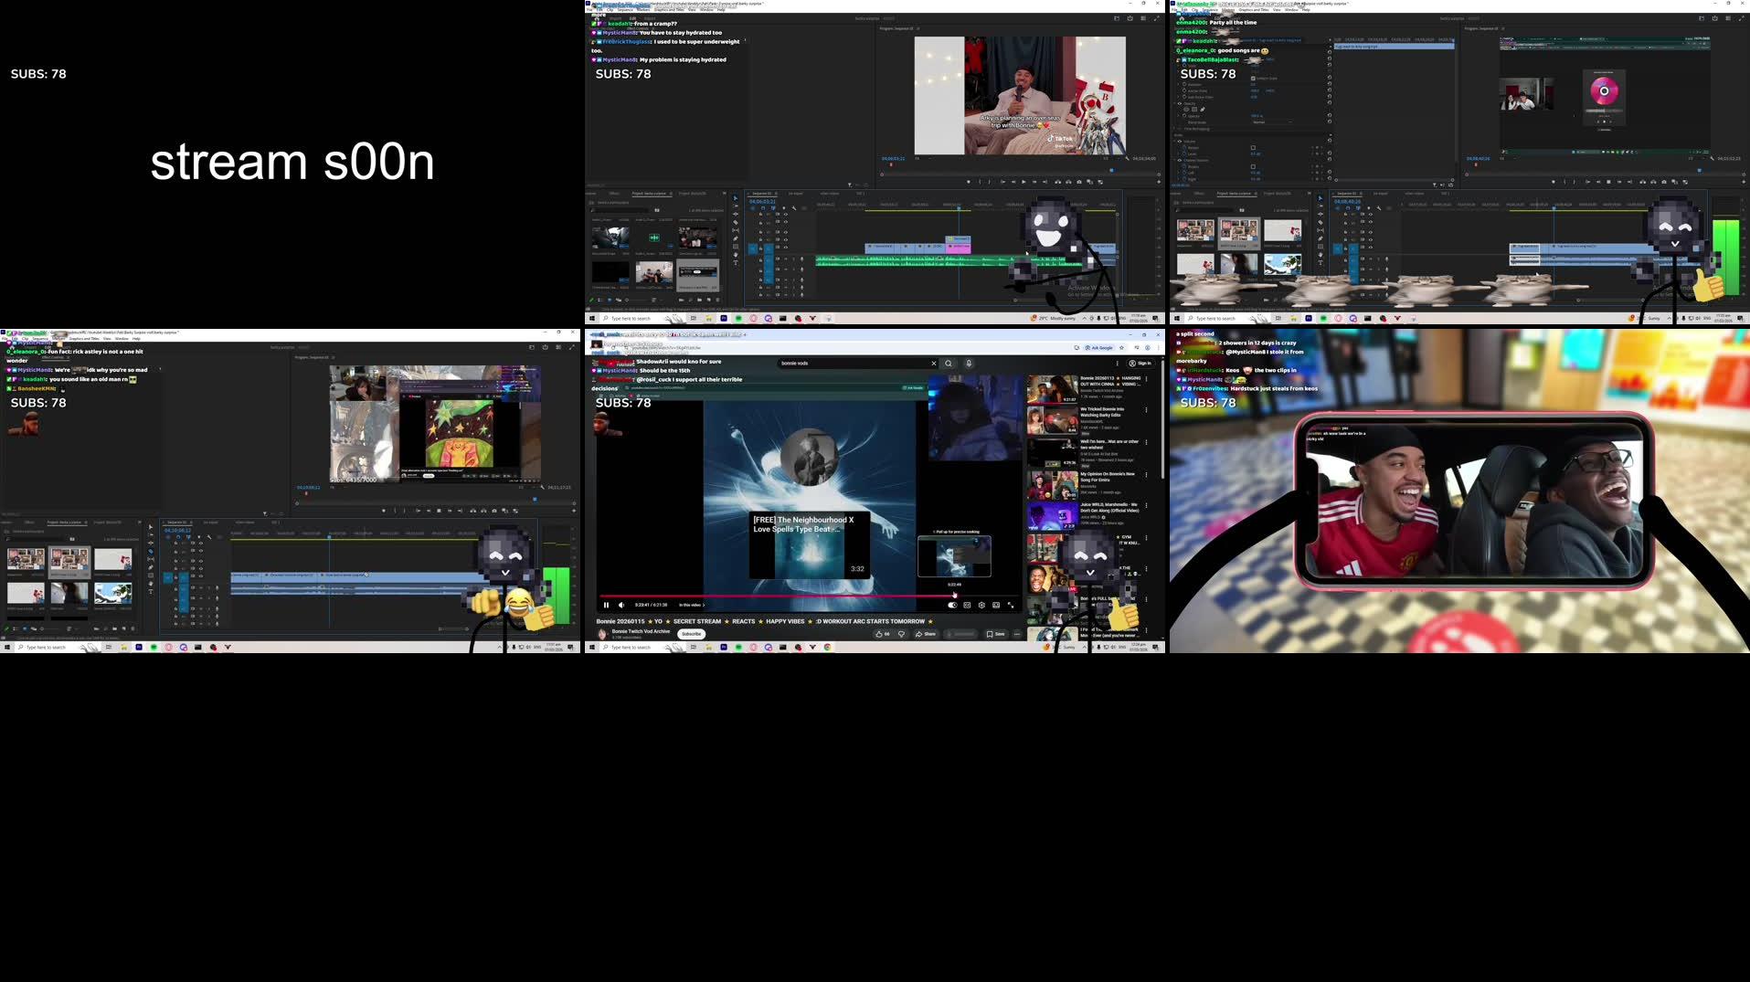Toggle ambient mode in the YouTube player
The image size is (1750, 982).
pyautogui.click(x=952, y=606)
